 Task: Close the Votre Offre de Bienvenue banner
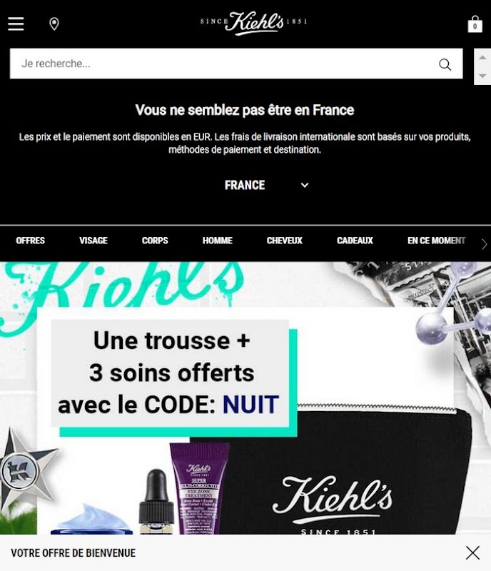pyautogui.click(x=472, y=552)
